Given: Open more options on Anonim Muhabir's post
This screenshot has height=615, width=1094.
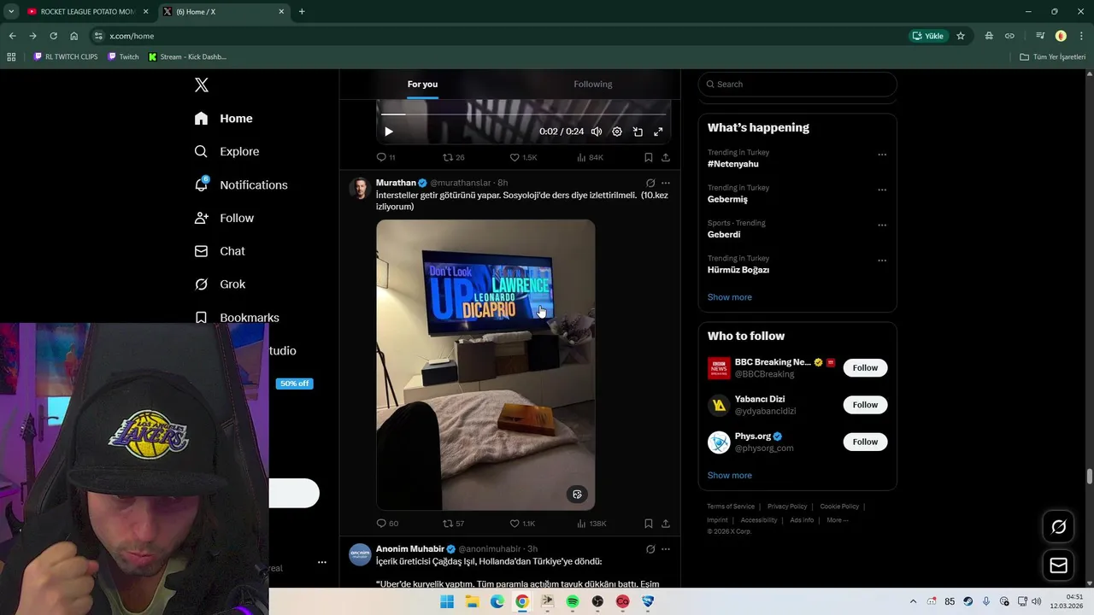Looking at the screenshot, I should pyautogui.click(x=666, y=549).
